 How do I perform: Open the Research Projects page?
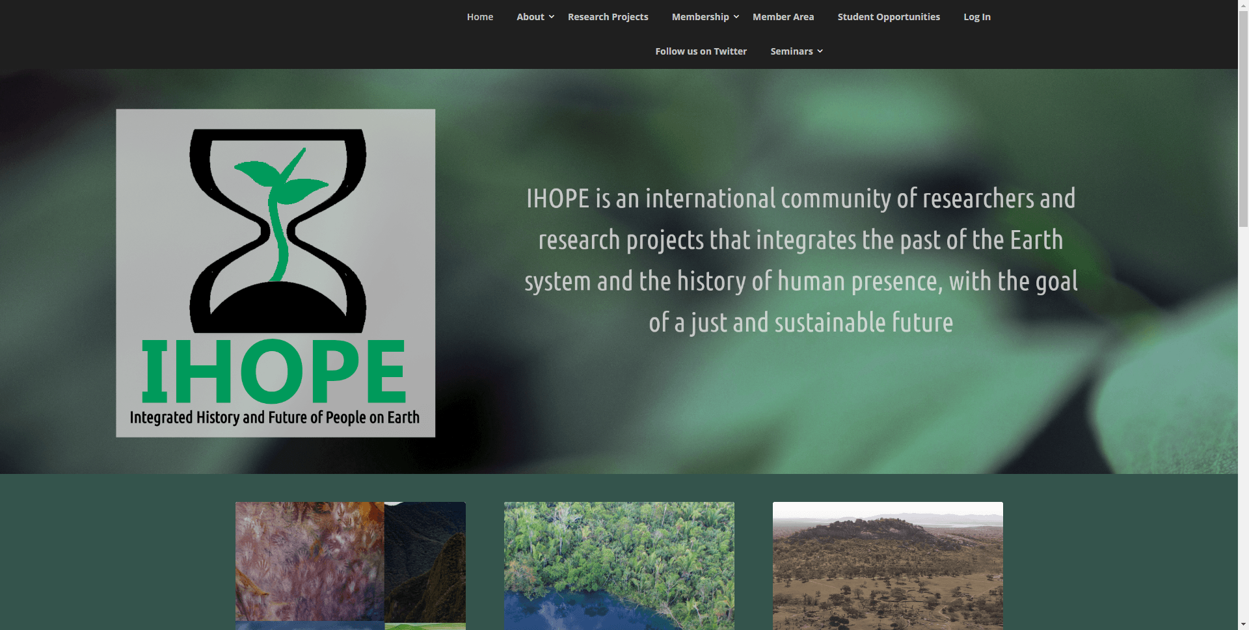click(x=608, y=16)
